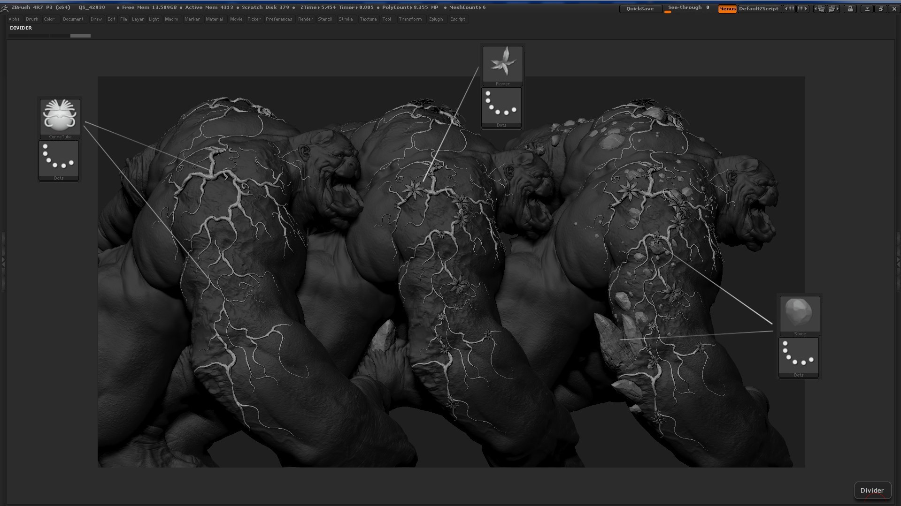
Task: Open the Zplugin menu
Action: point(436,19)
